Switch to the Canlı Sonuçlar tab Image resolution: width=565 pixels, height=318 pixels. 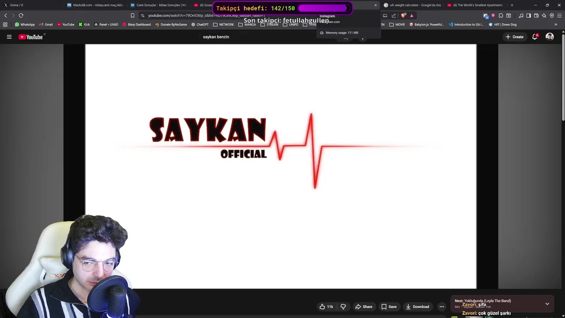158,5
